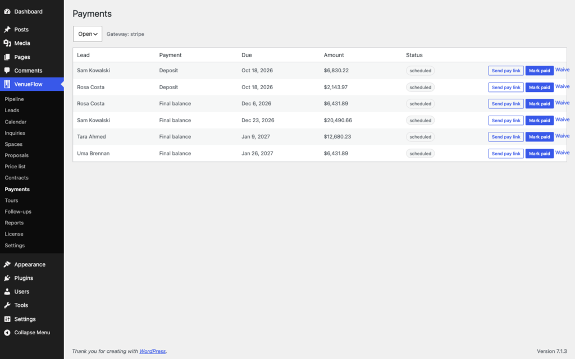
Task: Send pay link for Rosa Costa's Final balance
Action: click(x=506, y=104)
